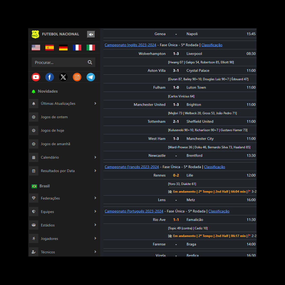Click Manchester City team name
This screenshot has width=285, height=285.
coord(200,139)
